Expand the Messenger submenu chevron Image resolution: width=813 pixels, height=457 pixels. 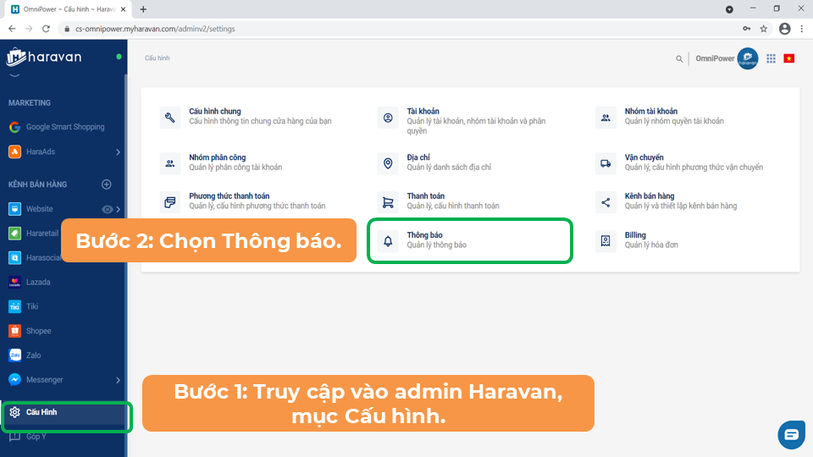pos(118,380)
